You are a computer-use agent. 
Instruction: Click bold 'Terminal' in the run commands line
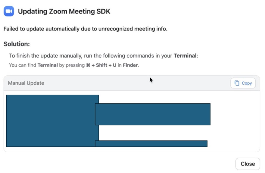185,56
